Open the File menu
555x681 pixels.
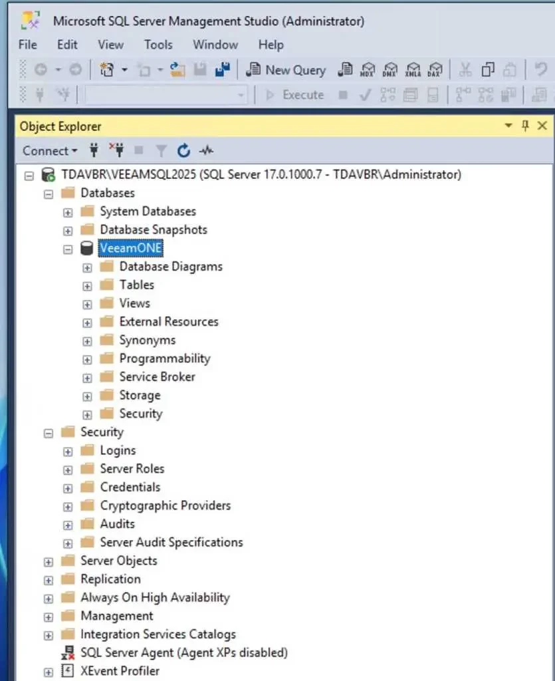click(x=28, y=45)
